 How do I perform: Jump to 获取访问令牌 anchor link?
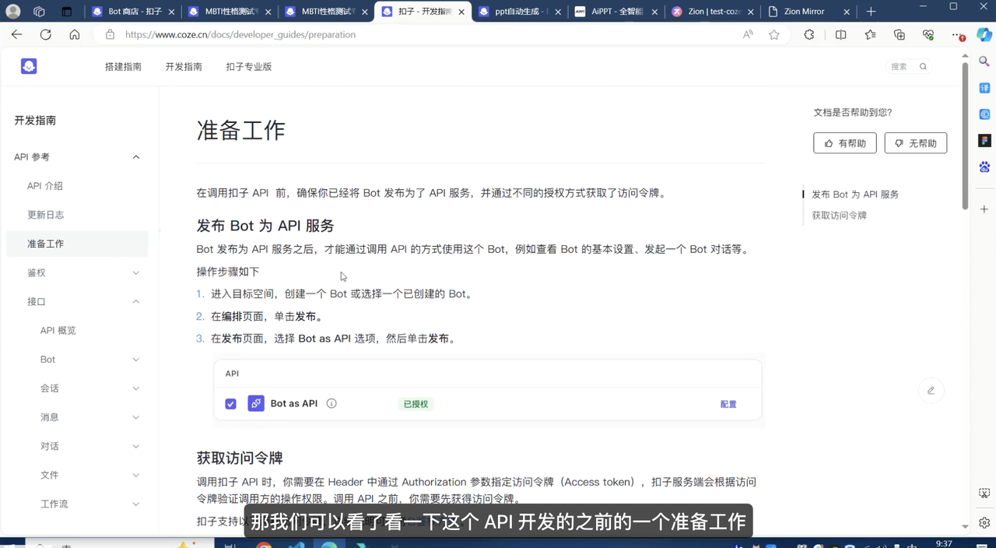pos(839,216)
